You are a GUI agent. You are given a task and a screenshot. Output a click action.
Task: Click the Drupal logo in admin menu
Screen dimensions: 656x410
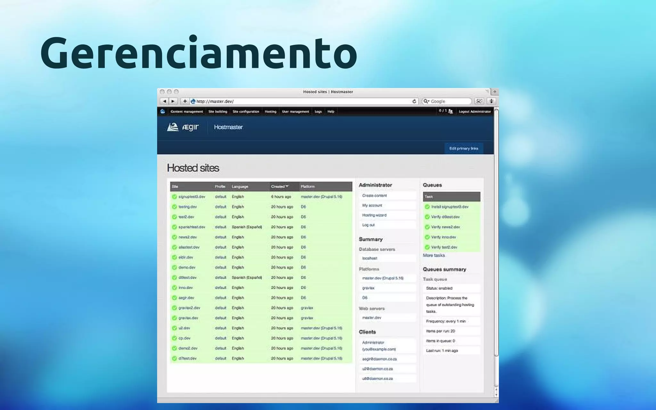click(162, 111)
